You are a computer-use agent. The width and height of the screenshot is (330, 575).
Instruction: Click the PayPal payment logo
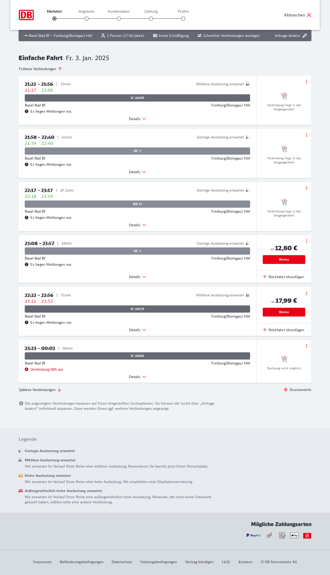(253, 536)
